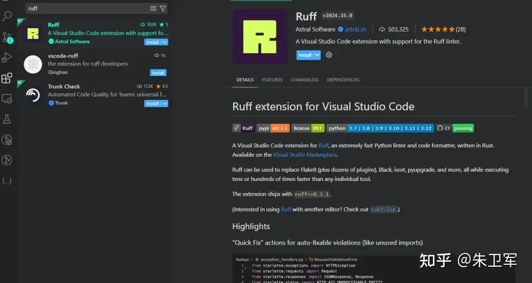The height and width of the screenshot is (283, 532).
Task: Click Astral Software publisher in list entry
Action: 72,41
